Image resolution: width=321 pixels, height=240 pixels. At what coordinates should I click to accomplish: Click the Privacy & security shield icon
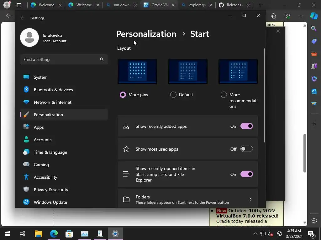coord(26,189)
